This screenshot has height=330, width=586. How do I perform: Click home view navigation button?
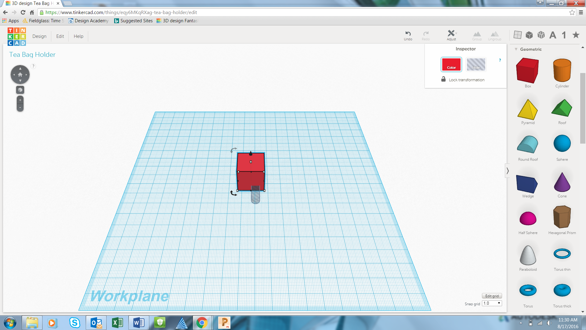tap(20, 75)
